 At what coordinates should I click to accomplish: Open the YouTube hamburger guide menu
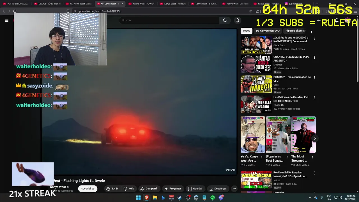(x=7, y=20)
